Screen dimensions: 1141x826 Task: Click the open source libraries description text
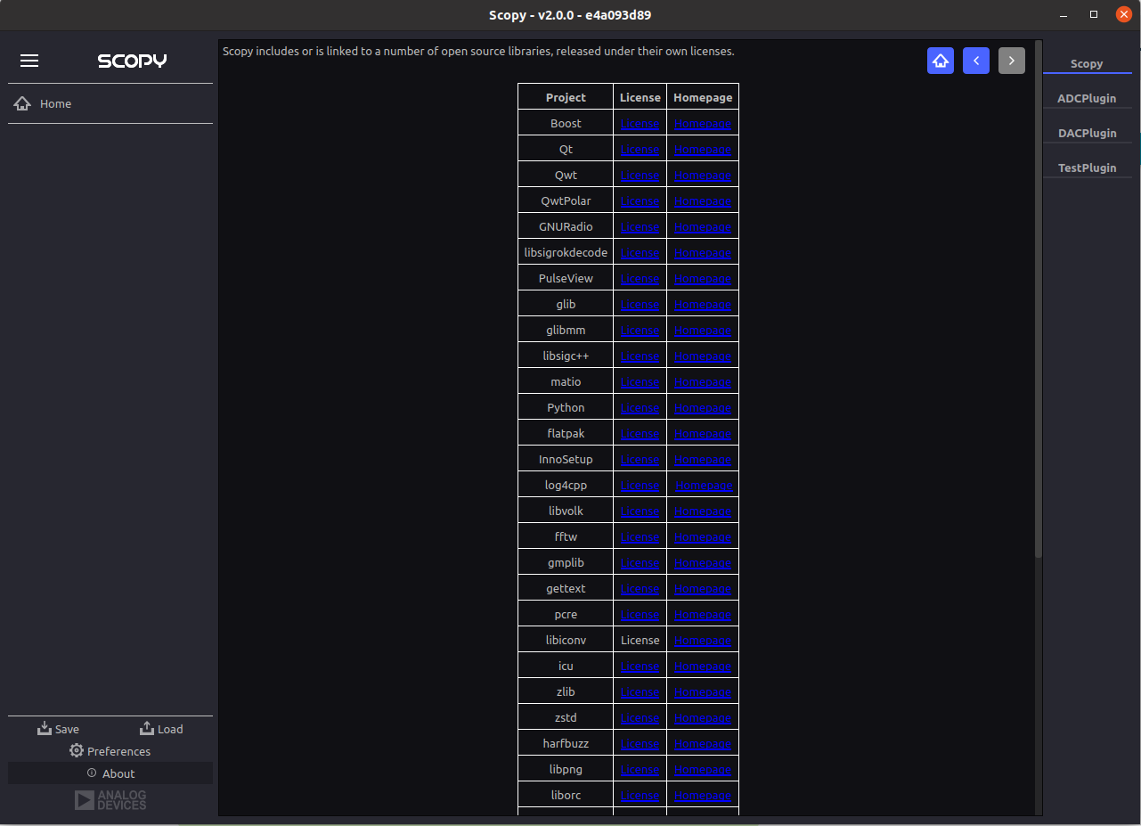(x=478, y=52)
